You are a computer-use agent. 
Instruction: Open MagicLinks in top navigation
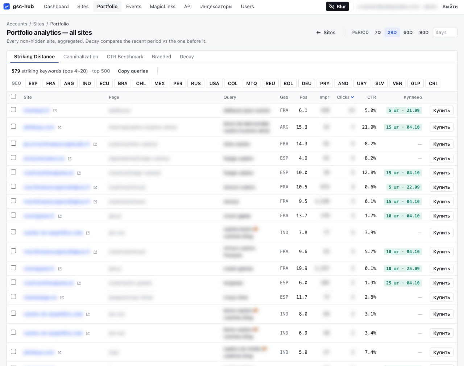162,7
